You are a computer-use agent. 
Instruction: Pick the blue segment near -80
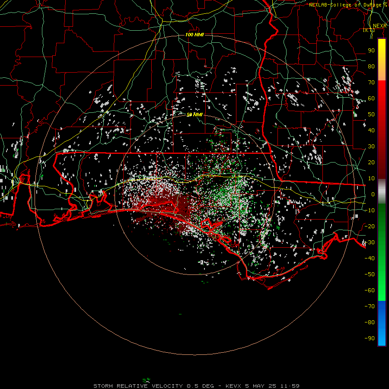382,322
